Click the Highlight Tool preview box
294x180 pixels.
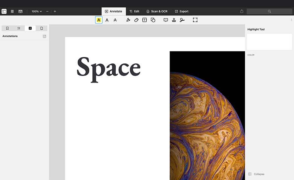coord(269,42)
